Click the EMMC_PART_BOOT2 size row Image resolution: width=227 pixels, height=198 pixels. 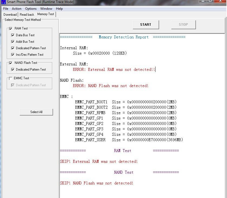tap(126, 107)
